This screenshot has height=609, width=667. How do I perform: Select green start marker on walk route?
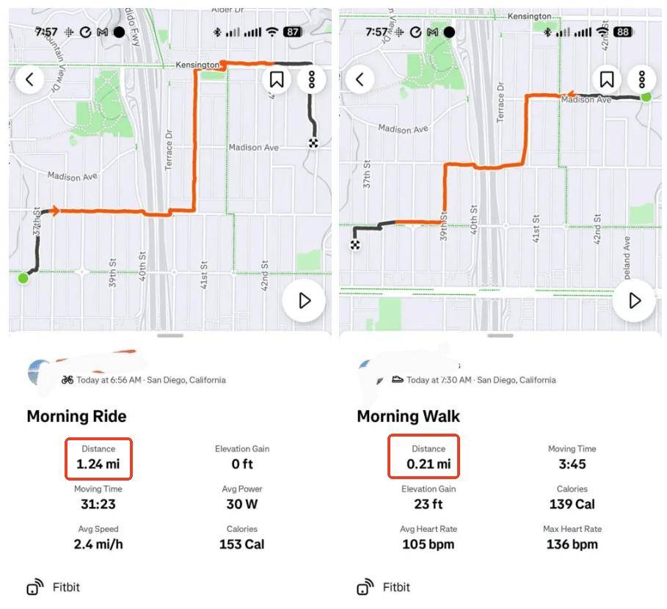click(x=646, y=96)
